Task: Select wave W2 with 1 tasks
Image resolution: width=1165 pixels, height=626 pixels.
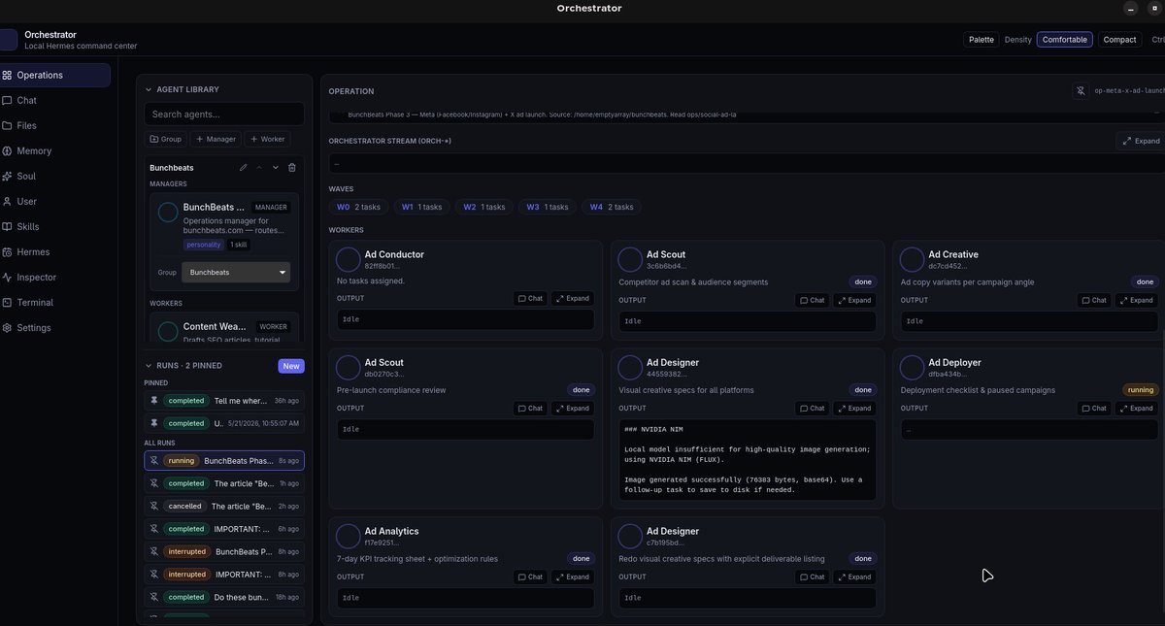Action: [483, 207]
